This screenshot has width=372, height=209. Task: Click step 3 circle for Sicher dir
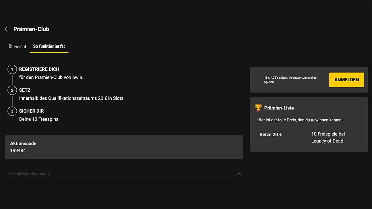pos(12,111)
